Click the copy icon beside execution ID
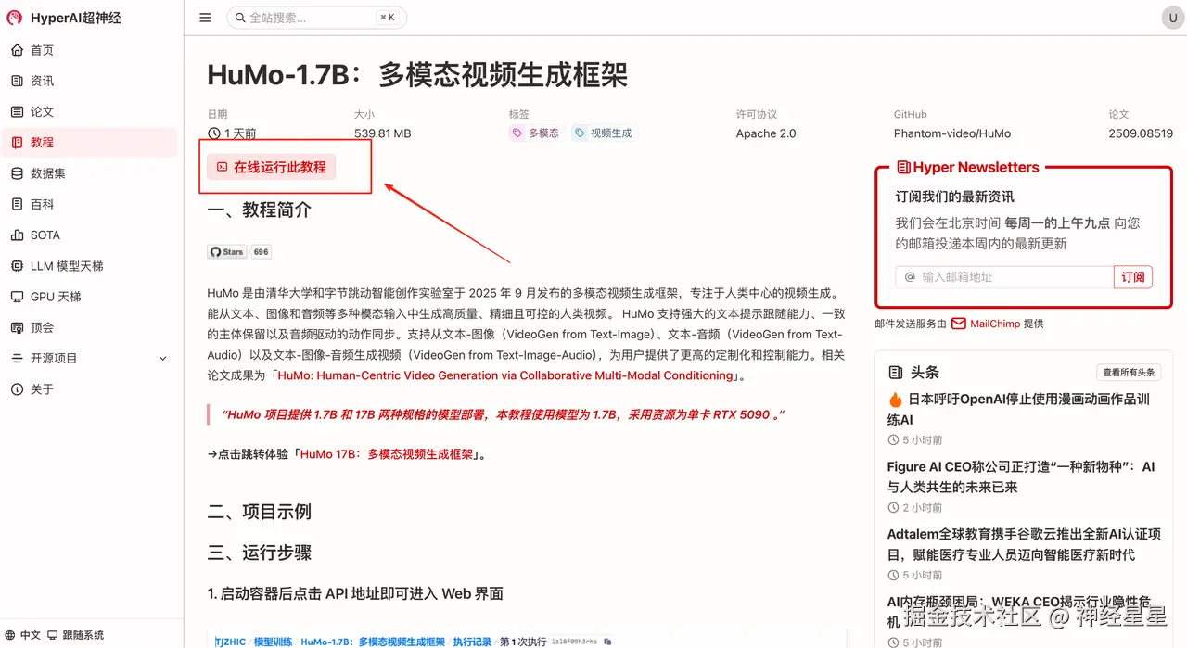Screen dimensions: 1187x648 pyautogui.click(x=607, y=641)
